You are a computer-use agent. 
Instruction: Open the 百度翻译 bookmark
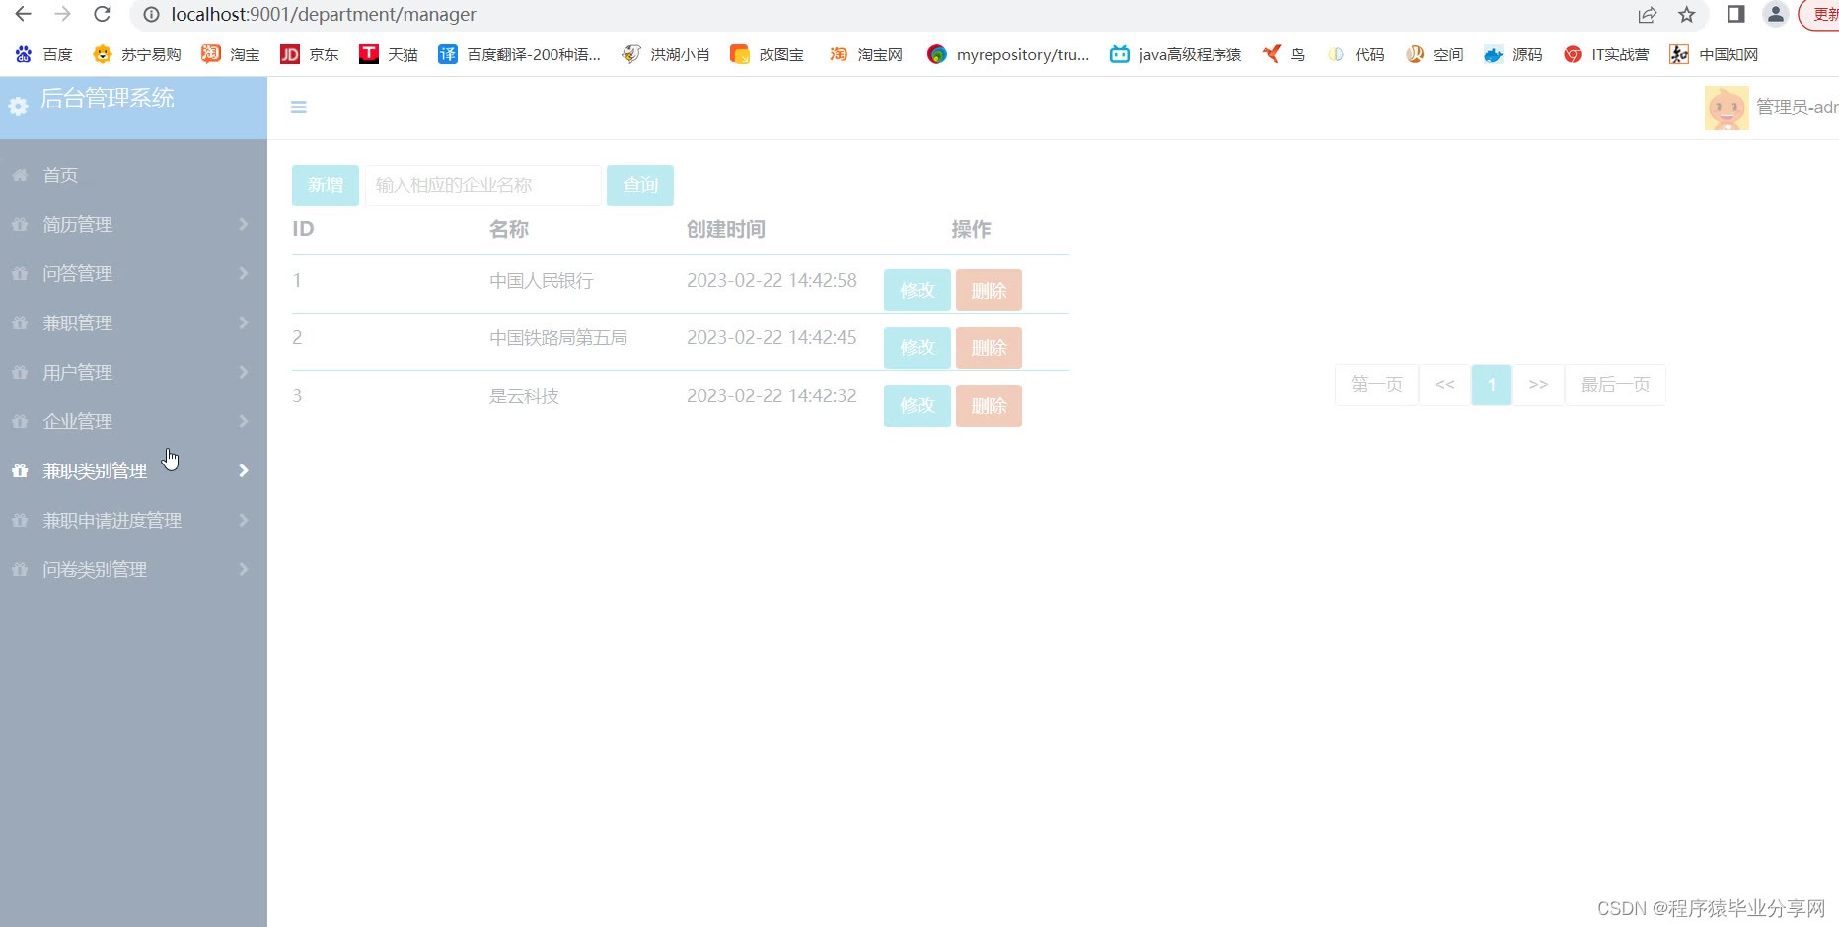(519, 54)
